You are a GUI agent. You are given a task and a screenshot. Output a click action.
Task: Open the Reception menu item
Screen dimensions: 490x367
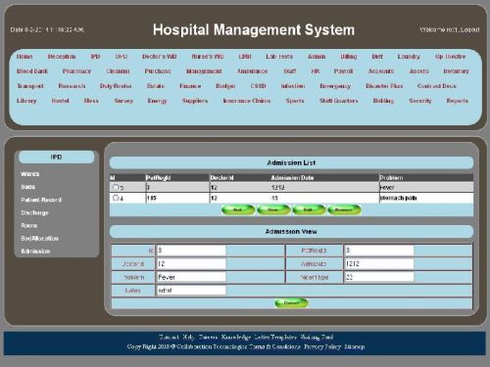[62, 57]
